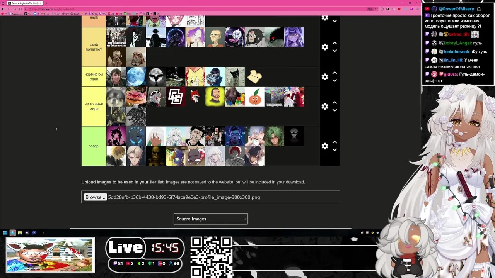
Task: Open settings gear for 'че то ниже мида' tier
Action: coord(324,106)
